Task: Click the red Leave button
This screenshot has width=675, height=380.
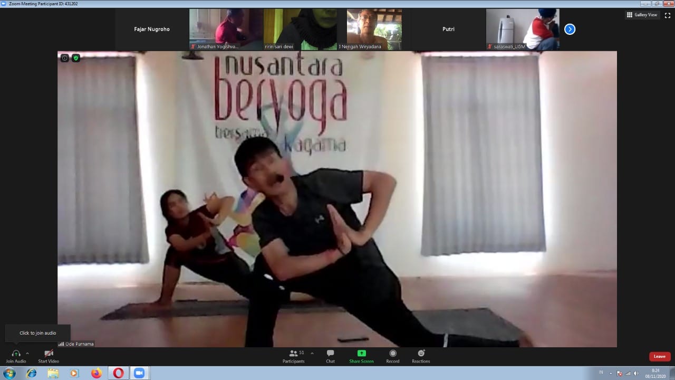Action: (659, 356)
